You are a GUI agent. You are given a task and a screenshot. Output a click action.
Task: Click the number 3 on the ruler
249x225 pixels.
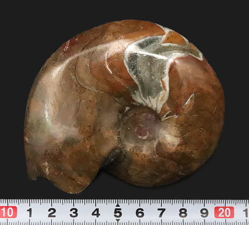(x=74, y=213)
